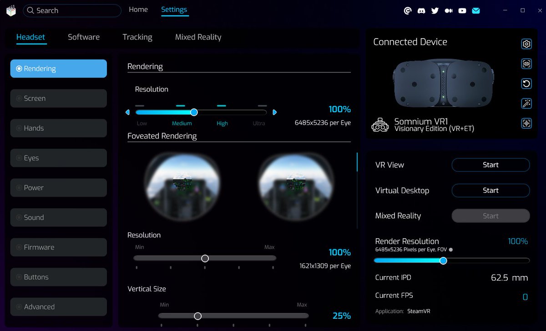The image size is (546, 331).
Task: Click the '6485x5236 per Eye' value
Action: (x=323, y=123)
